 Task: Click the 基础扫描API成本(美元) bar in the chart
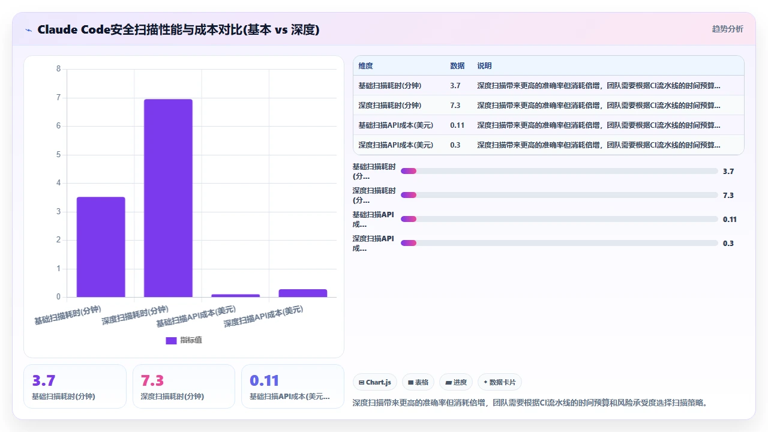click(x=235, y=295)
